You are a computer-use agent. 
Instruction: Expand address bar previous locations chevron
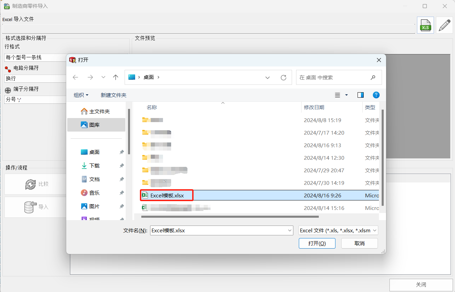[268, 77]
